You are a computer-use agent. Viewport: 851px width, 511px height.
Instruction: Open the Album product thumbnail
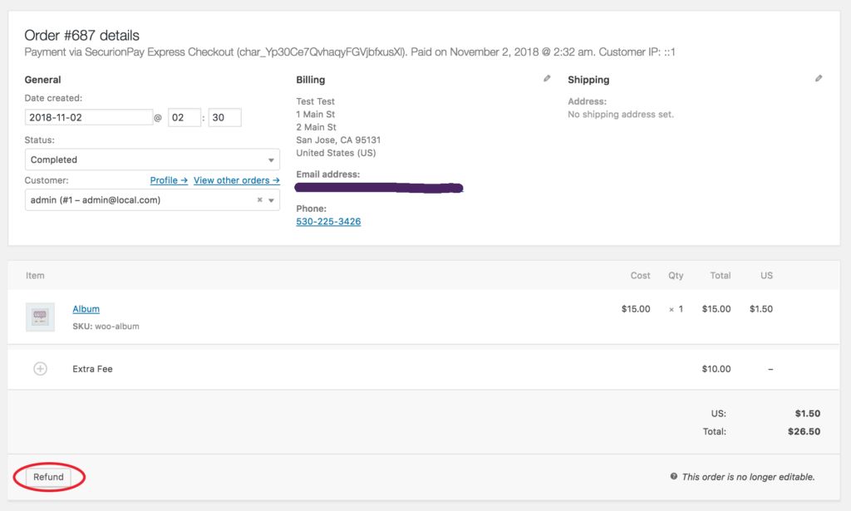(x=40, y=317)
